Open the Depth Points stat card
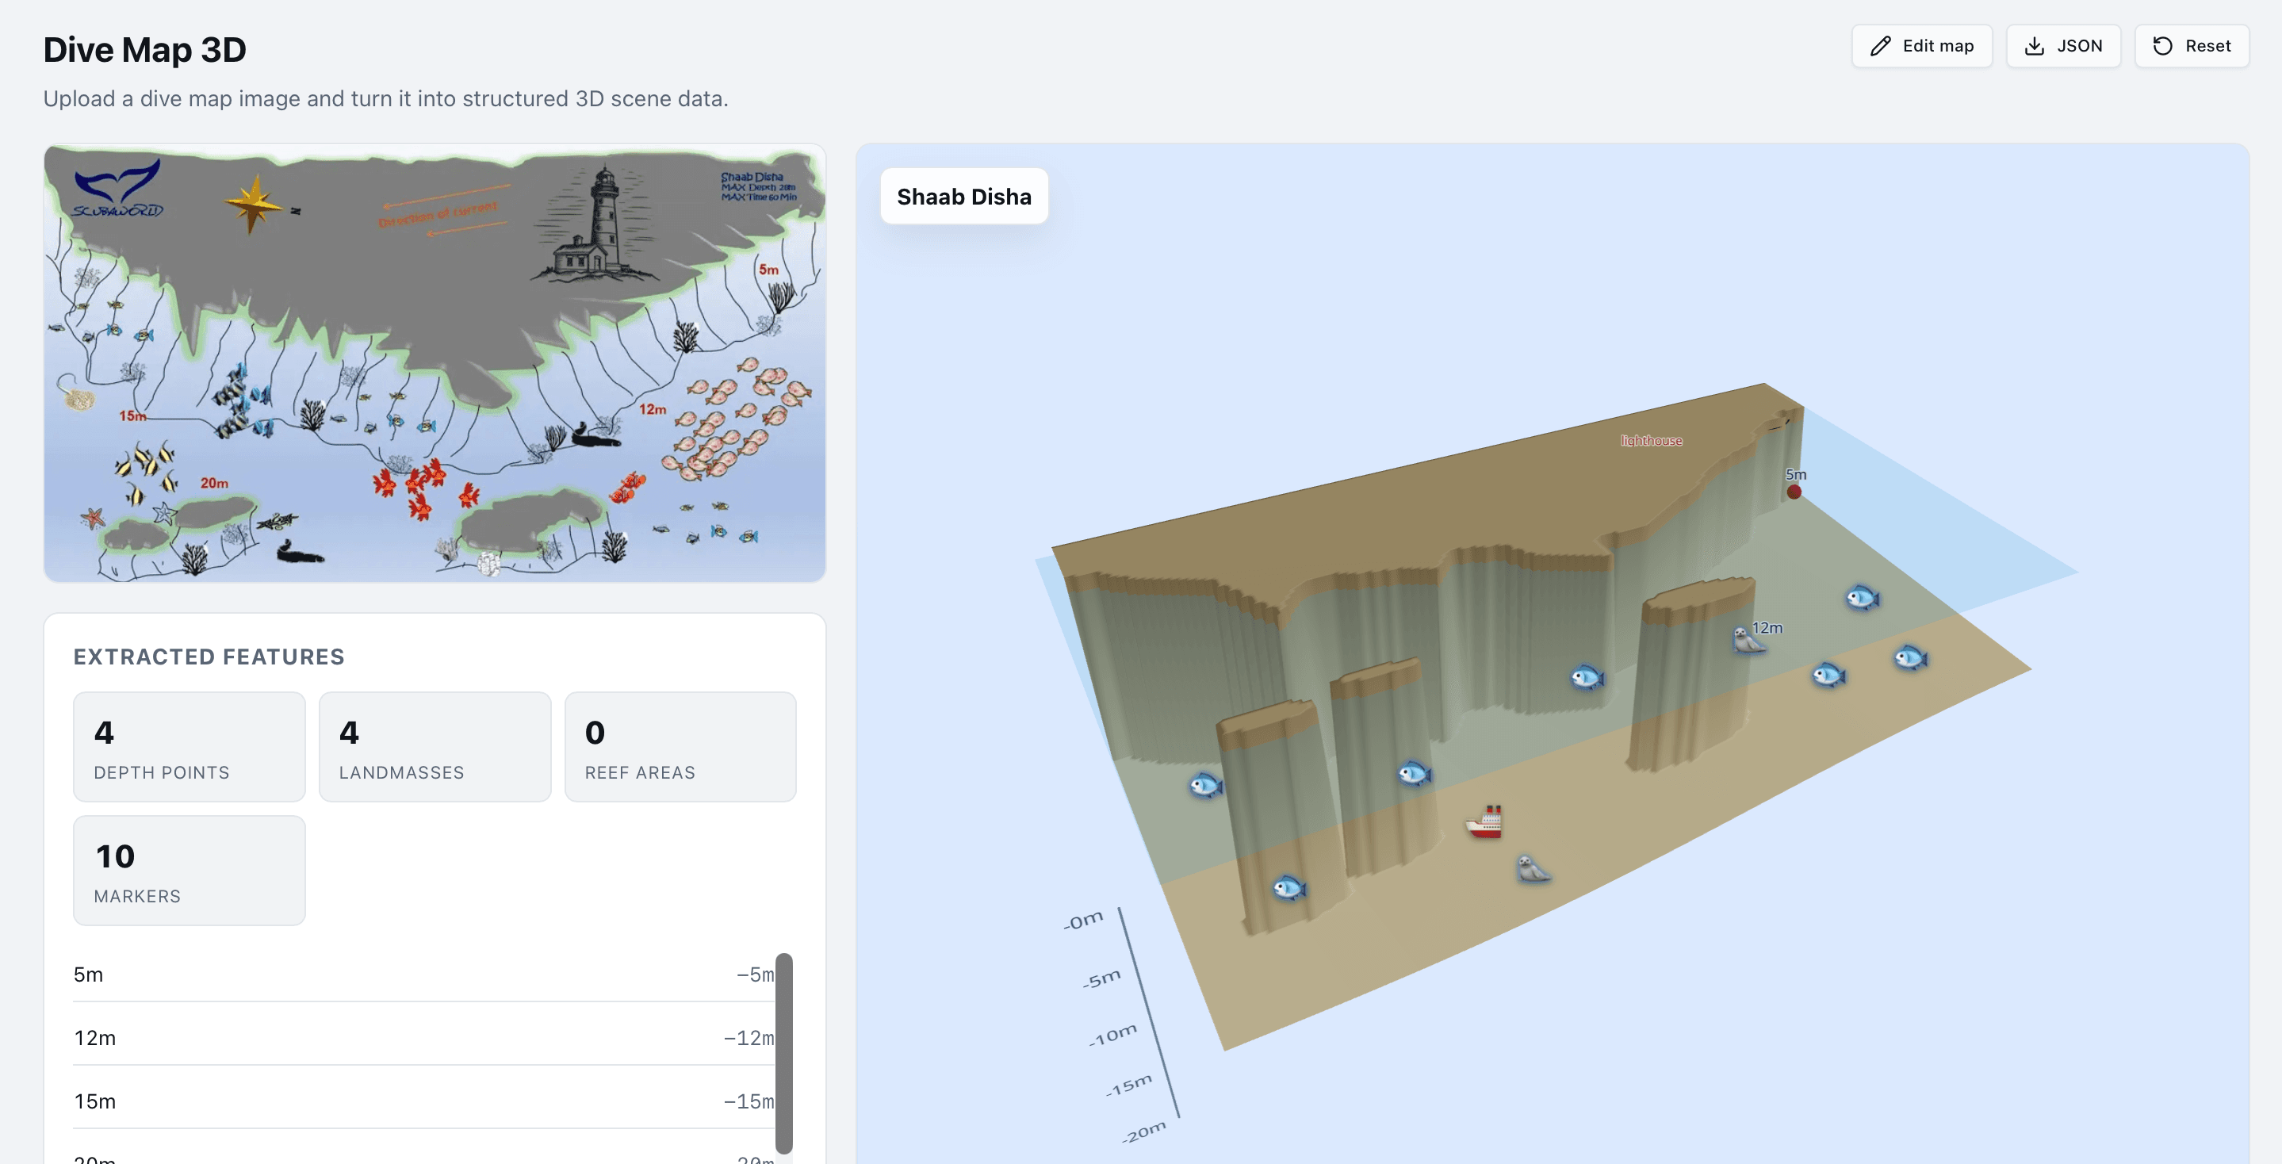 (x=190, y=747)
